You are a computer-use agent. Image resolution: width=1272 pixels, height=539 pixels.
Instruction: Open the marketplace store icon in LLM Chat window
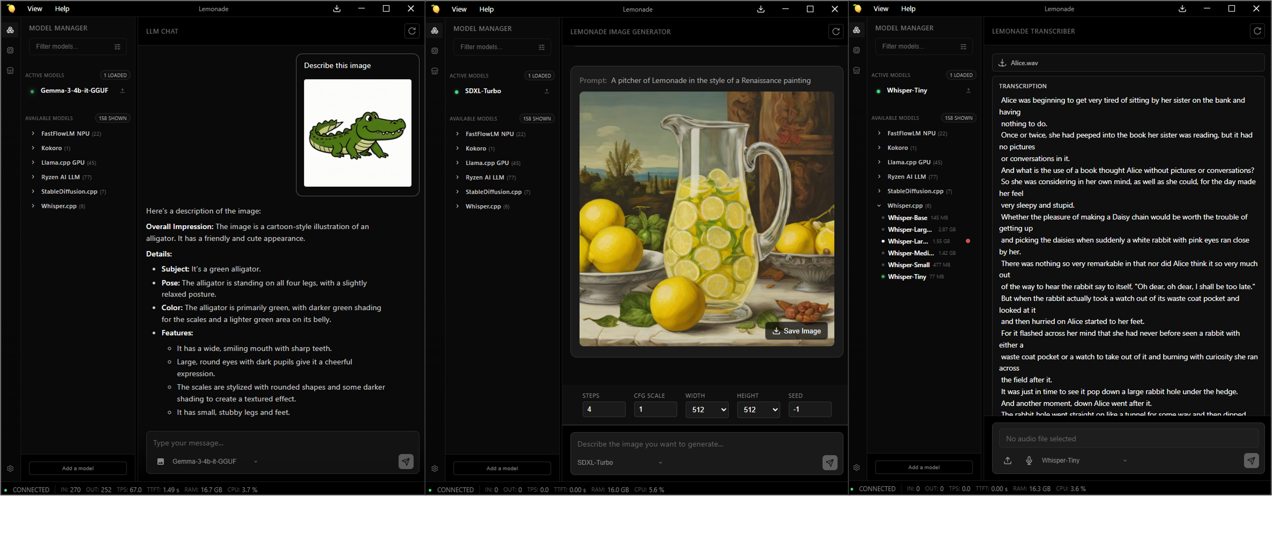tap(10, 71)
